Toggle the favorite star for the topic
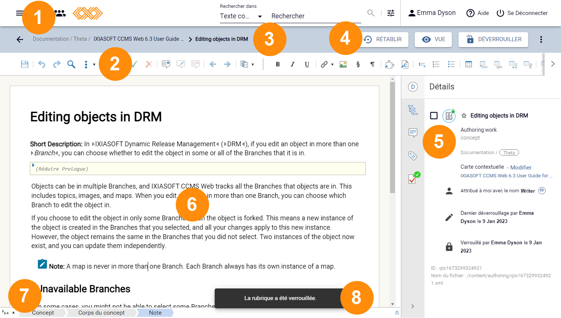 464,116
